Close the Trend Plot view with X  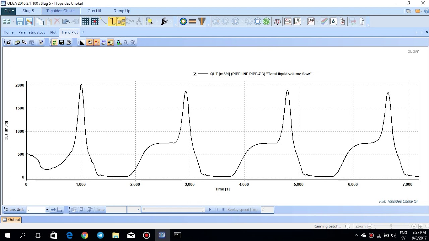tap(427, 32)
